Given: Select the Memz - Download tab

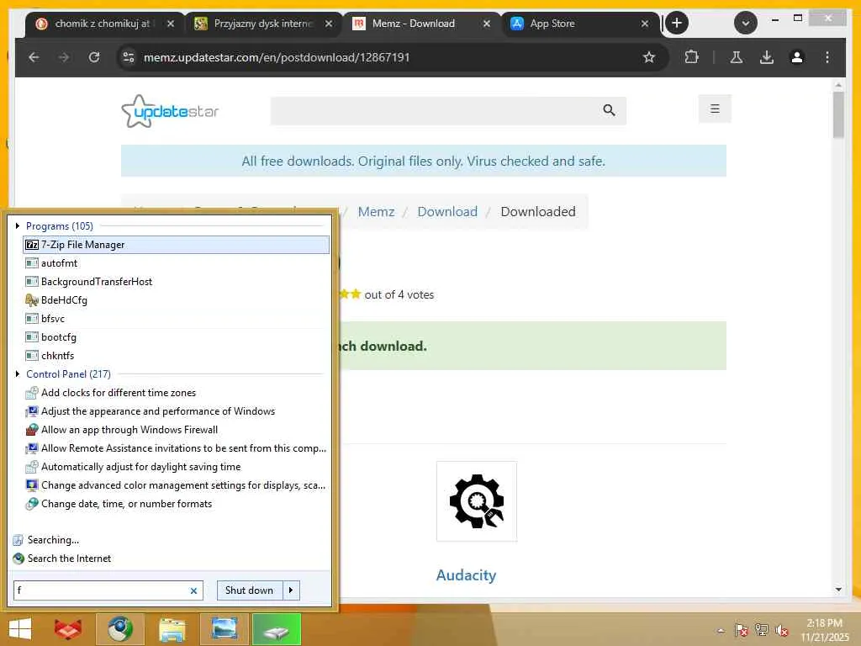Looking at the screenshot, I should point(413,24).
